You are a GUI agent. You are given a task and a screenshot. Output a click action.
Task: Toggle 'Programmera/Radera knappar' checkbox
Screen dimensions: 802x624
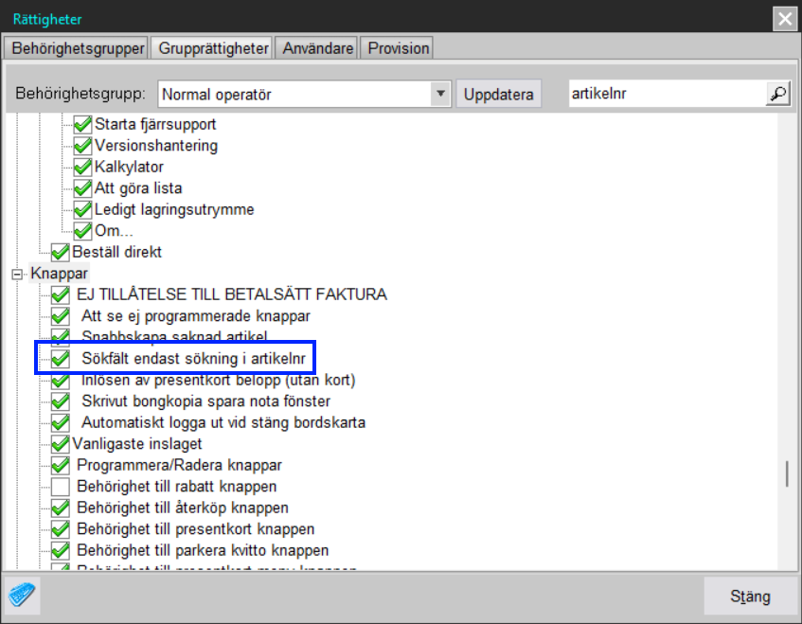pyautogui.click(x=62, y=465)
